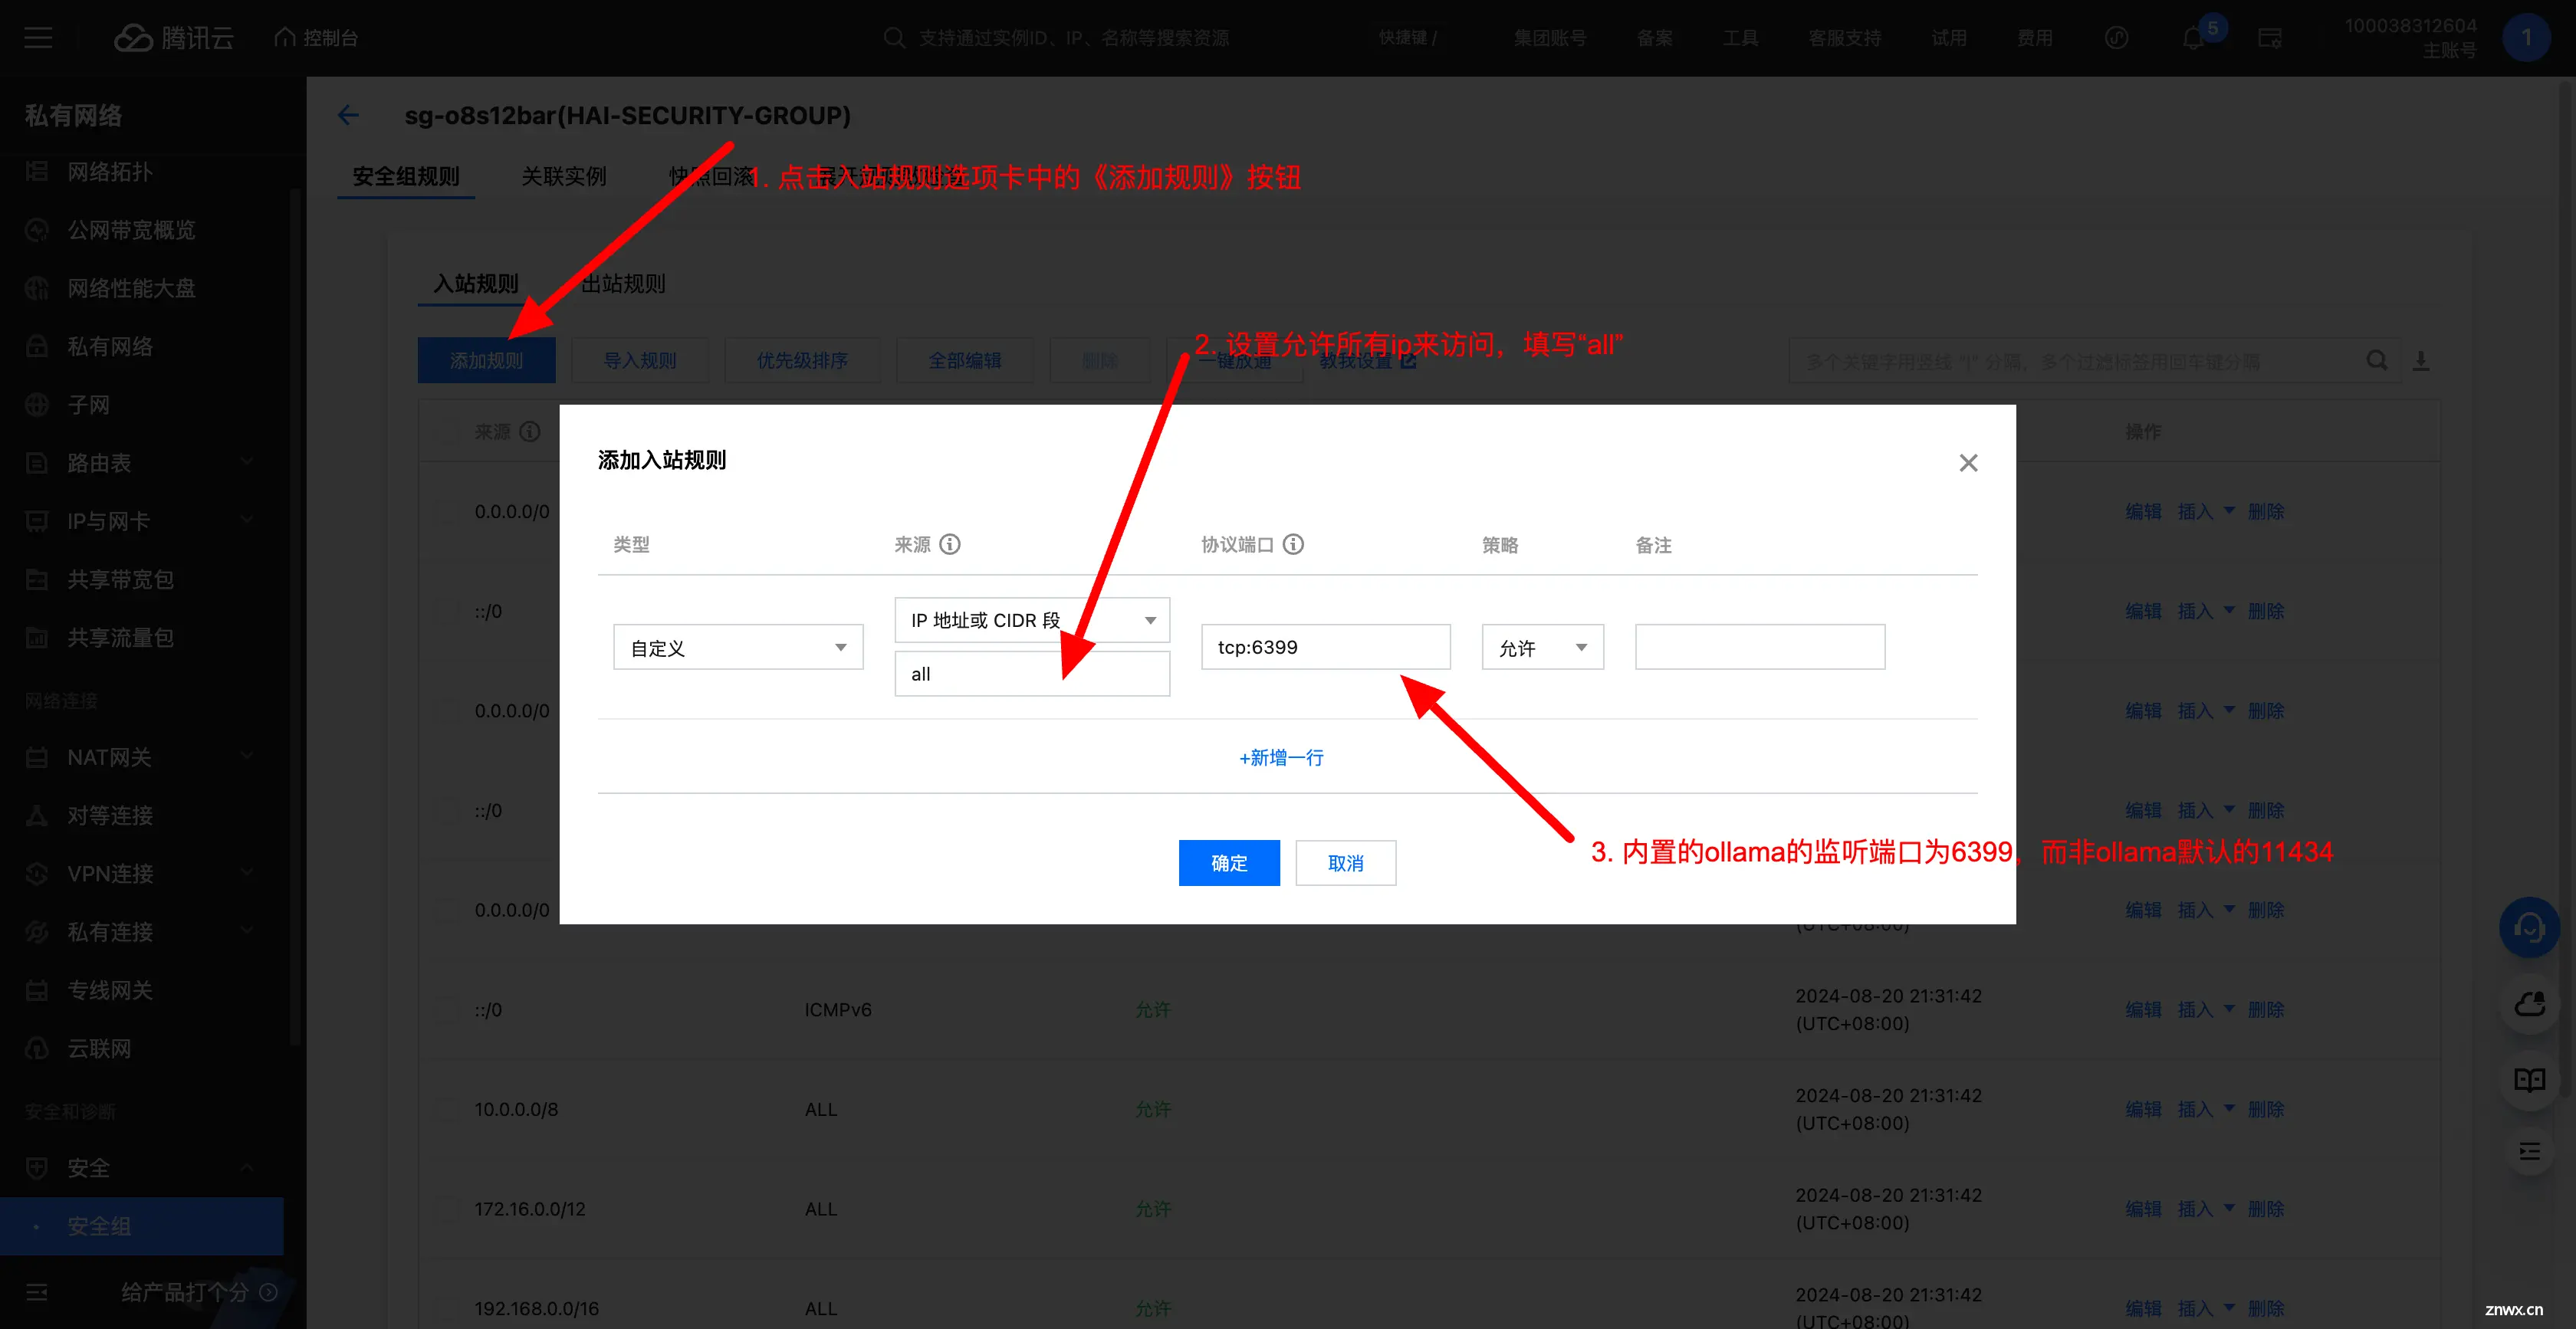Screen dimensions: 2576x1329
Task: Delete the 172.16.0.0/12 rule
Action: point(2266,1209)
